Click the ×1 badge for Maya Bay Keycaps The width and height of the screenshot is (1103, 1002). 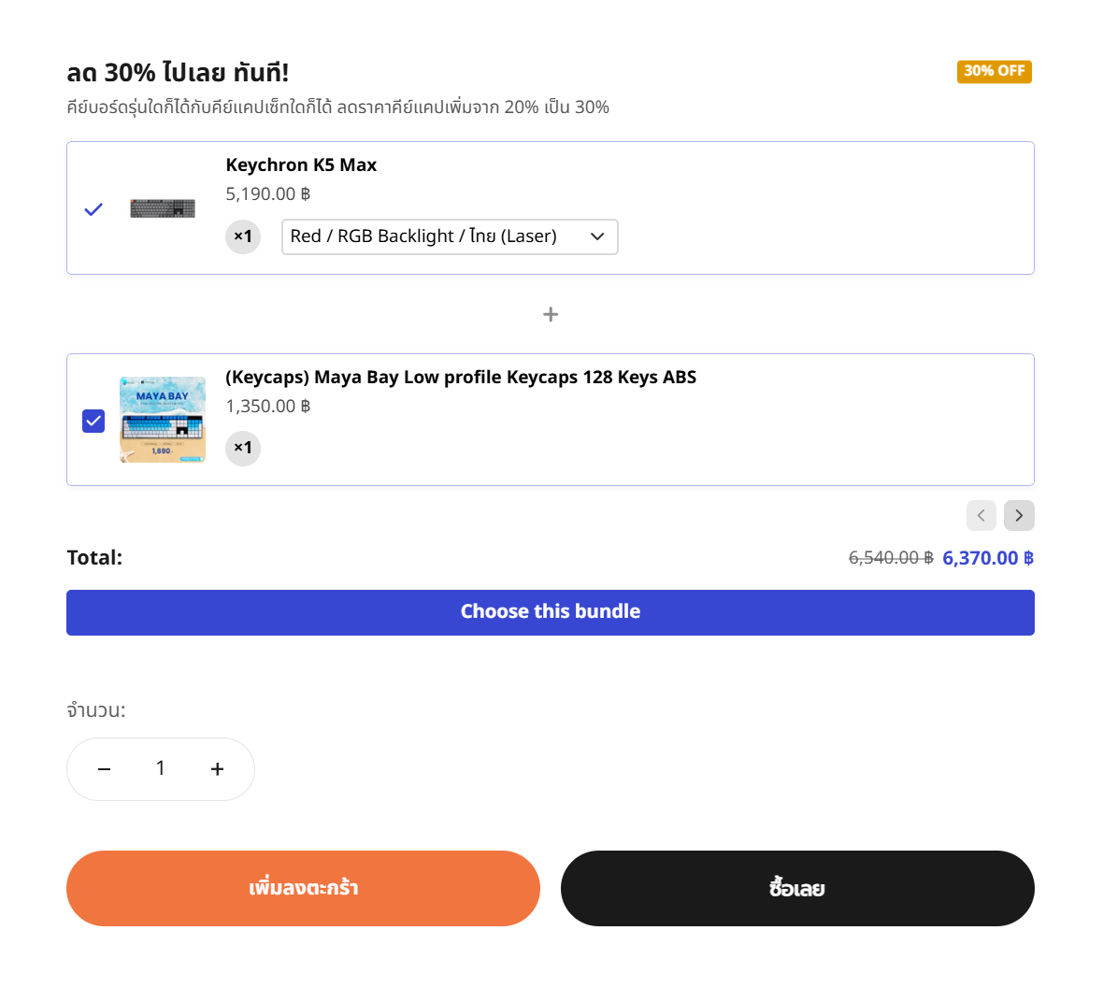pos(243,448)
